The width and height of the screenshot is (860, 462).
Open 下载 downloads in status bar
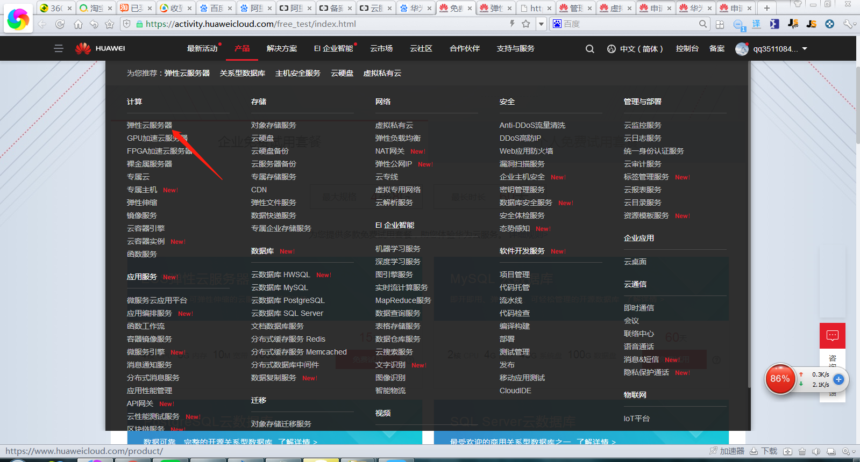click(x=764, y=451)
